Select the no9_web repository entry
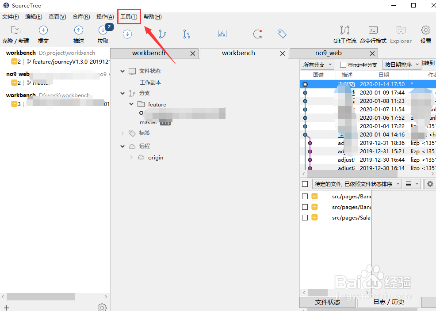The image size is (436, 311). point(55,78)
